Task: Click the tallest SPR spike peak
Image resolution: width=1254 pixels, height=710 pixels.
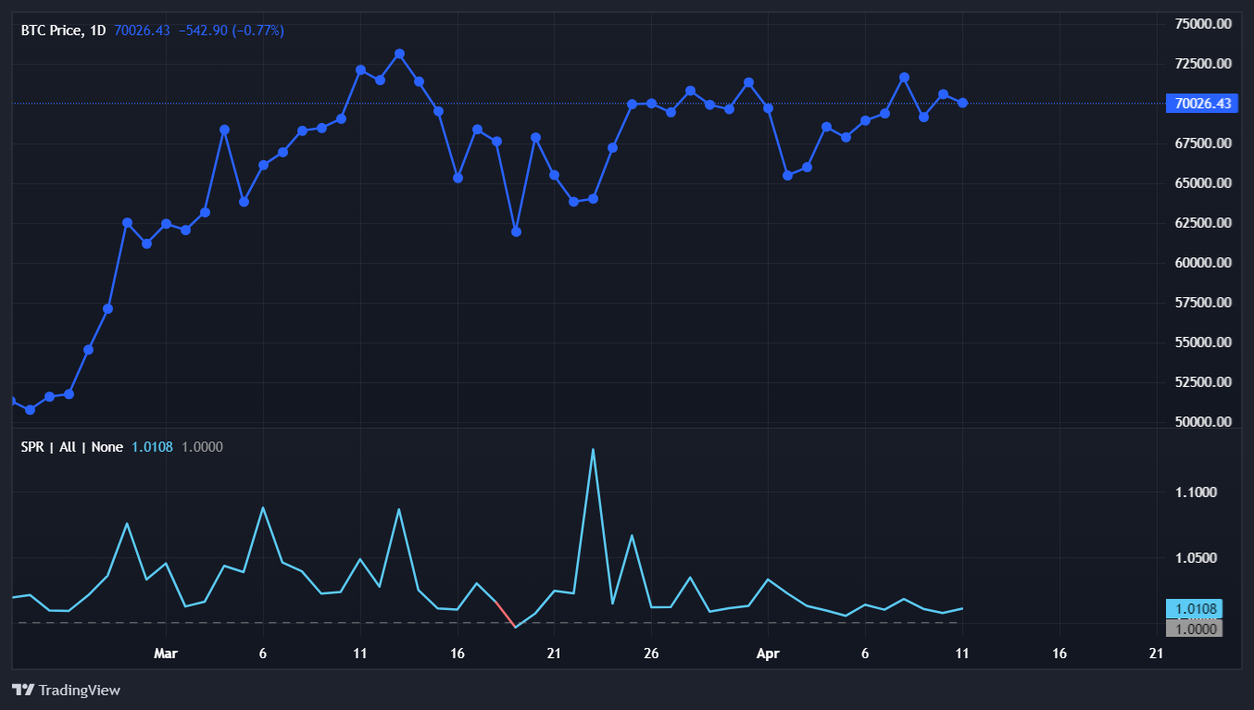Action: (x=593, y=450)
